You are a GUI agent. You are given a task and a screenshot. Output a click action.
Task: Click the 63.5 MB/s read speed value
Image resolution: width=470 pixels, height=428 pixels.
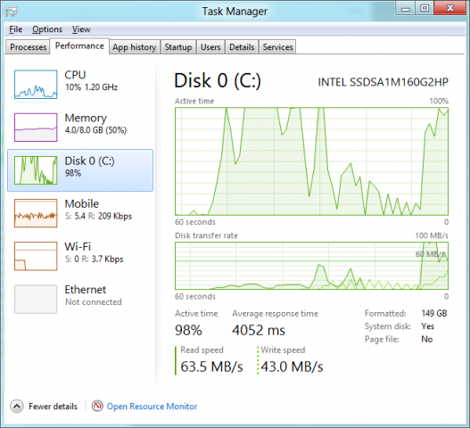(211, 366)
